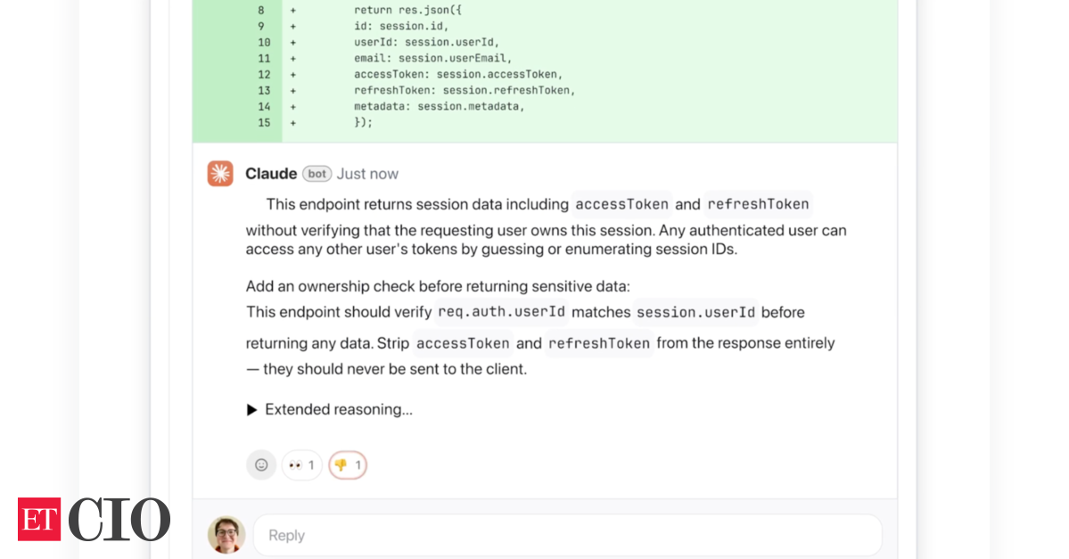The width and height of the screenshot is (1069, 559).
Task: Select diff line number 15
Action: (264, 122)
